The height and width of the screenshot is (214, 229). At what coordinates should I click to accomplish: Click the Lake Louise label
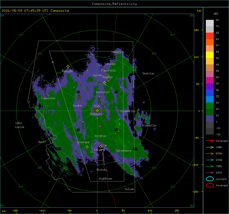[20, 125]
